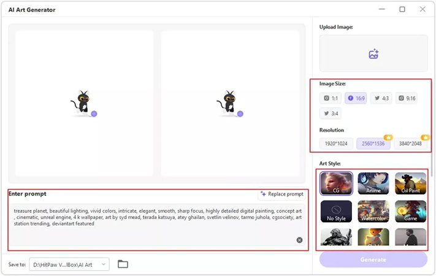Choose 2560*1536 resolution

373,144
